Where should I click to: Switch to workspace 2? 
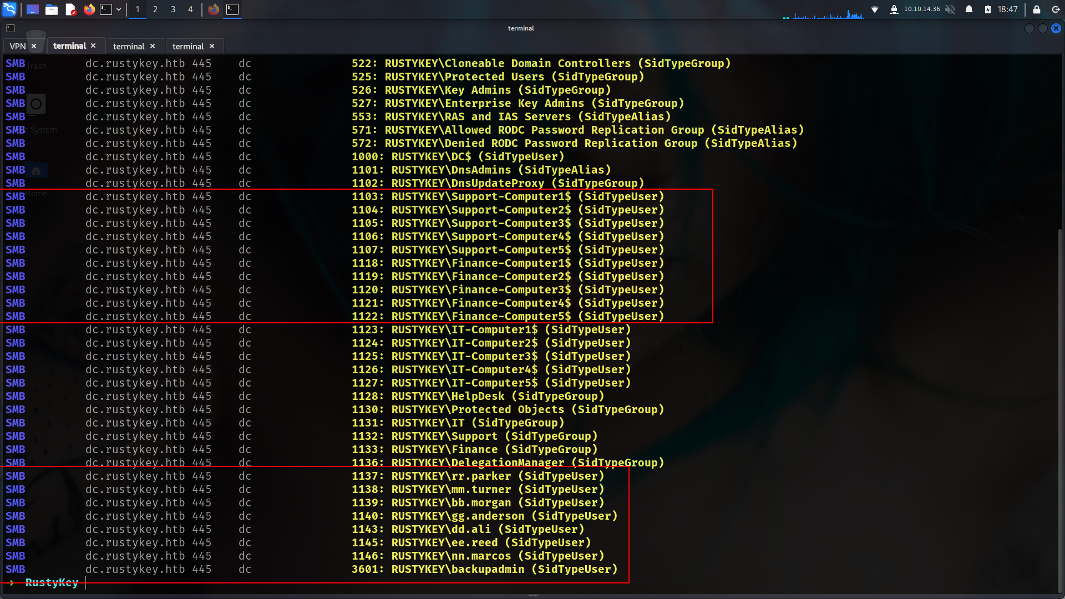(x=155, y=9)
